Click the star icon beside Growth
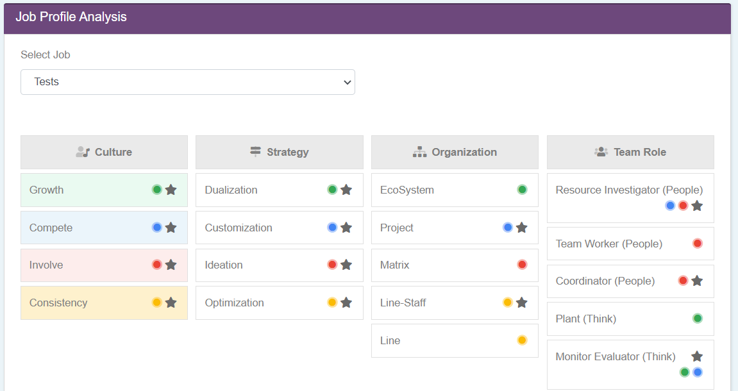The height and width of the screenshot is (391, 738). click(171, 190)
